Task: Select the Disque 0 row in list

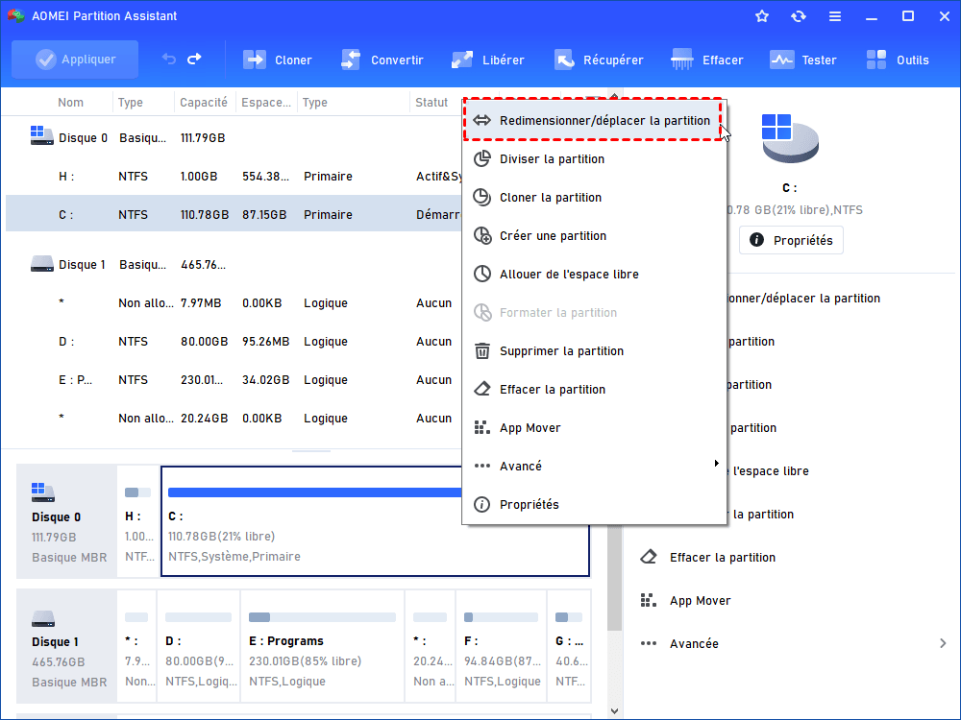Action: (233, 137)
